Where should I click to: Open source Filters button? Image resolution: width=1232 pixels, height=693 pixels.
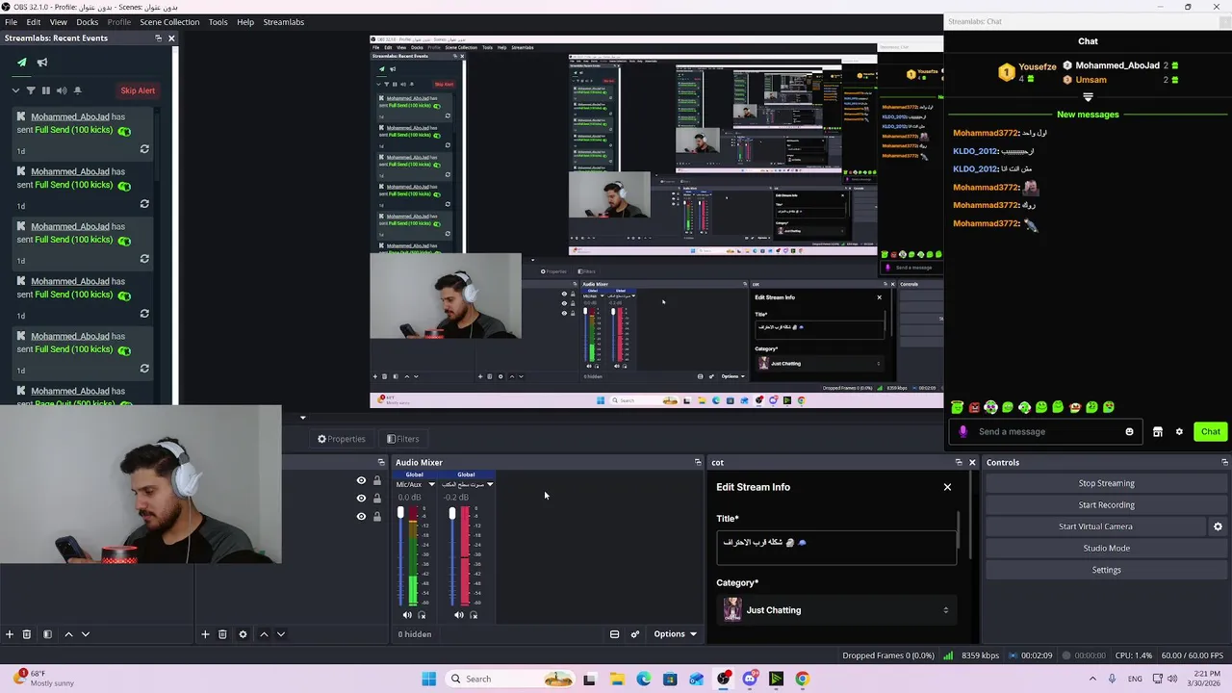point(402,439)
